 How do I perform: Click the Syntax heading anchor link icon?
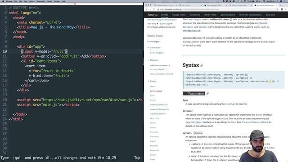[202, 66]
